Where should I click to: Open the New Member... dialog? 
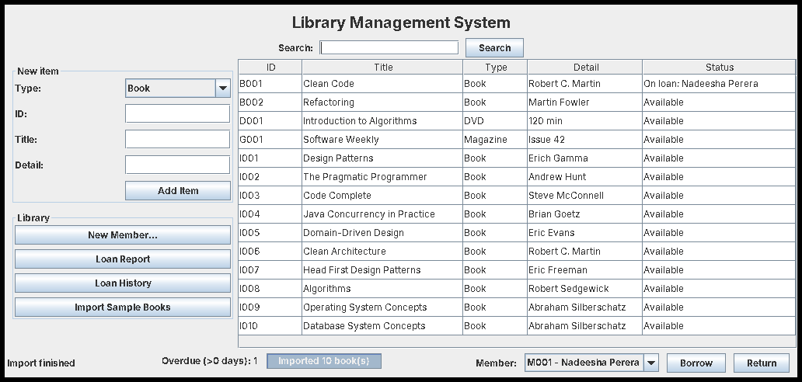tap(123, 235)
